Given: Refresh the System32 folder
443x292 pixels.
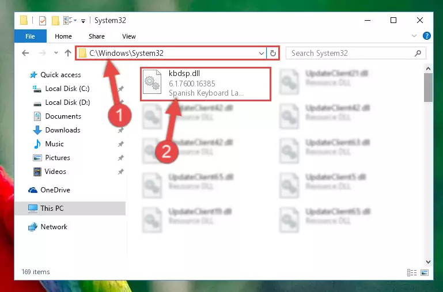Looking at the screenshot, I should click(272, 53).
